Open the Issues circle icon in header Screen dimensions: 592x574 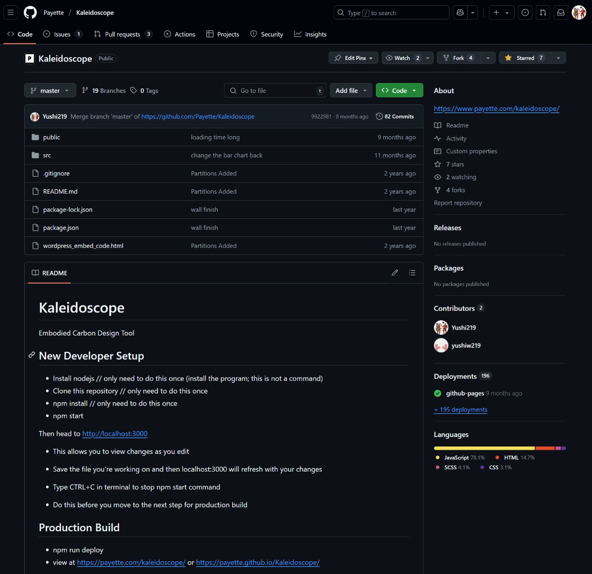(525, 13)
